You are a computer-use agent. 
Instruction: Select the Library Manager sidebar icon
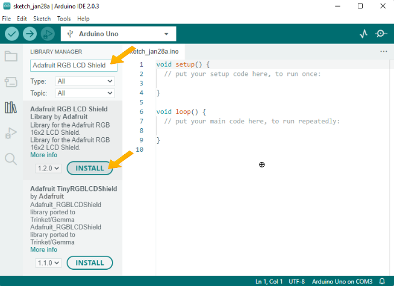(x=11, y=107)
